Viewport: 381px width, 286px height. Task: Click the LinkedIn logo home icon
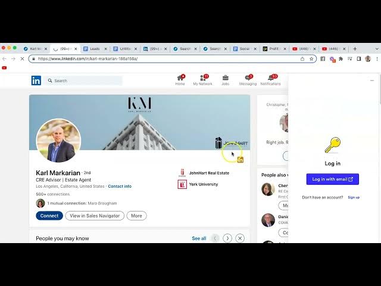36,80
